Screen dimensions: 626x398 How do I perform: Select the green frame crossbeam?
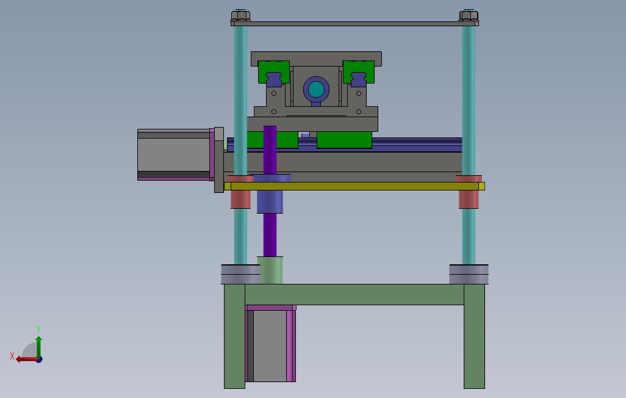354,294
